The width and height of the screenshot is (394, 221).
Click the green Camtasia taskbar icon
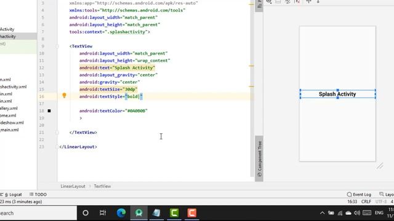tap(174, 213)
